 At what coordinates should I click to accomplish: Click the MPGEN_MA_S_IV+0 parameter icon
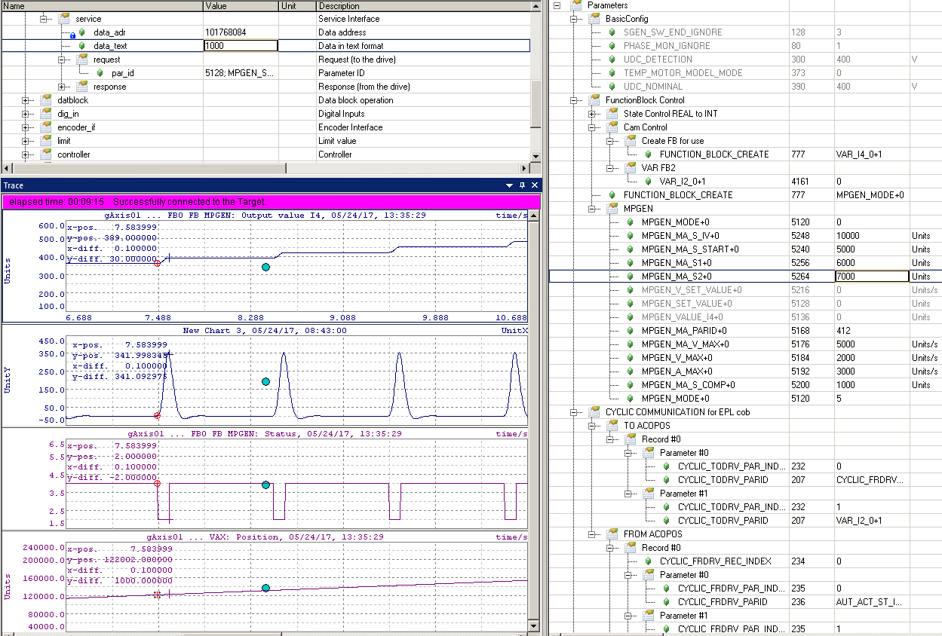tap(630, 236)
